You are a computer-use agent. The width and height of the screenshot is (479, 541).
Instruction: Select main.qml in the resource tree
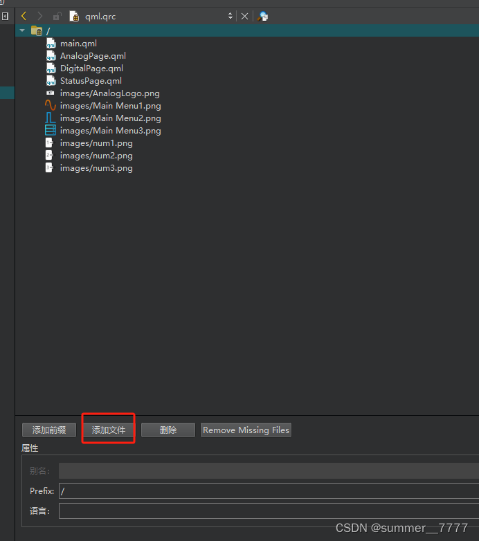pos(78,44)
